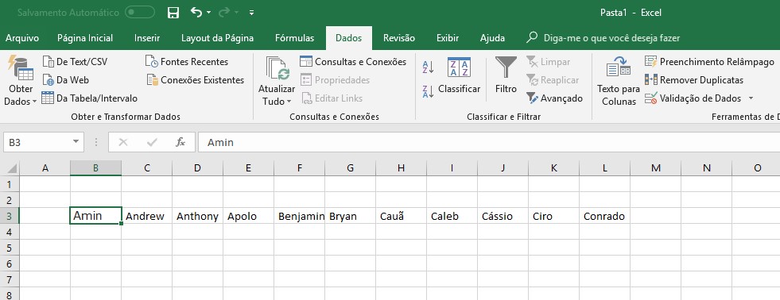Click the Save disk icon
The height and width of the screenshot is (300, 780).
pos(173,13)
